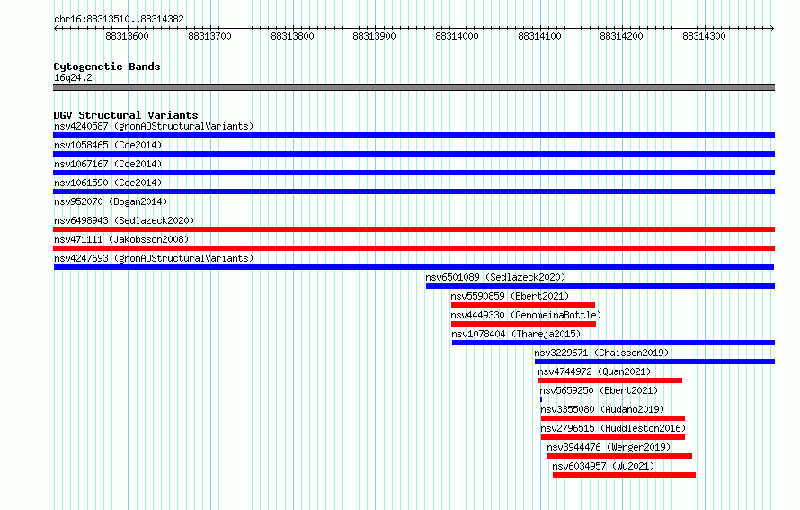Open nsv4449330 (GenomeinaBottle) label

[526, 315]
